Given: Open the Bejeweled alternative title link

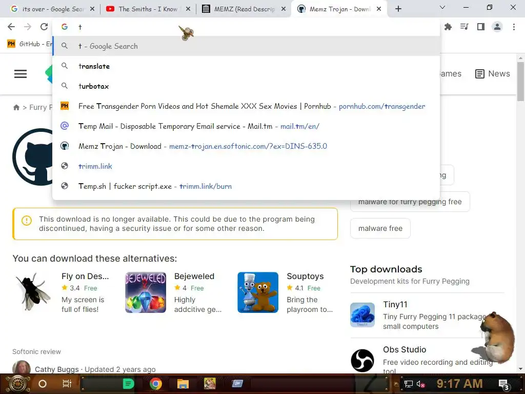Looking at the screenshot, I should click(x=194, y=276).
